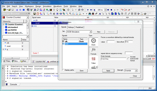Open the empty filter dropdown under Hierarchy
The image size is (157, 91).
tap(27, 37)
